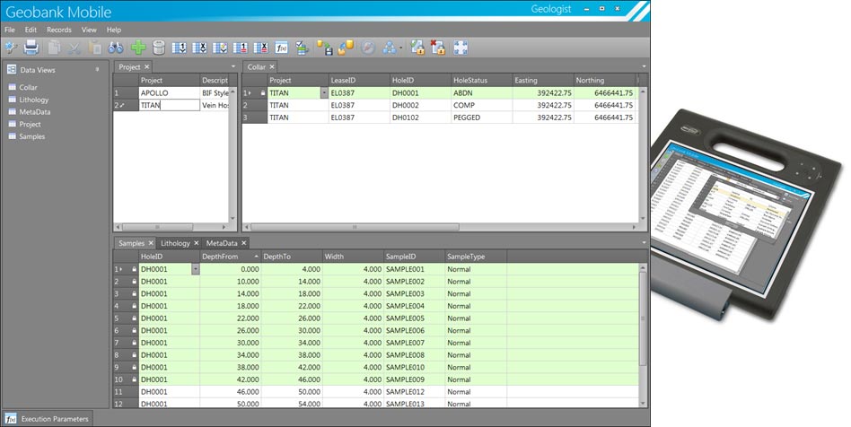The width and height of the screenshot is (851, 427).
Task: Select the APOLLO project cell
Action: click(x=170, y=93)
